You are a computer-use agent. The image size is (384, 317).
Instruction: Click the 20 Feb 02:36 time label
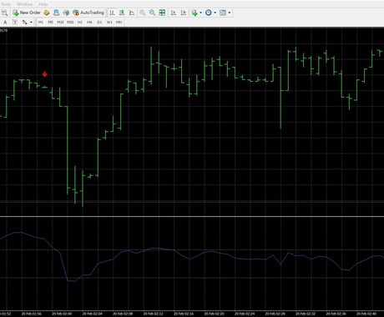[x=336, y=314]
